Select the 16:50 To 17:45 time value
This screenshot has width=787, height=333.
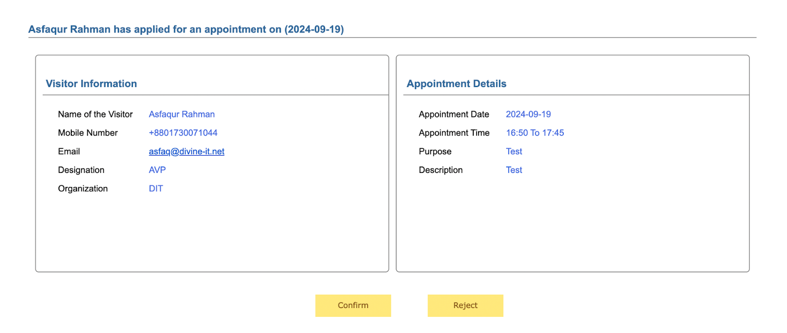point(535,133)
